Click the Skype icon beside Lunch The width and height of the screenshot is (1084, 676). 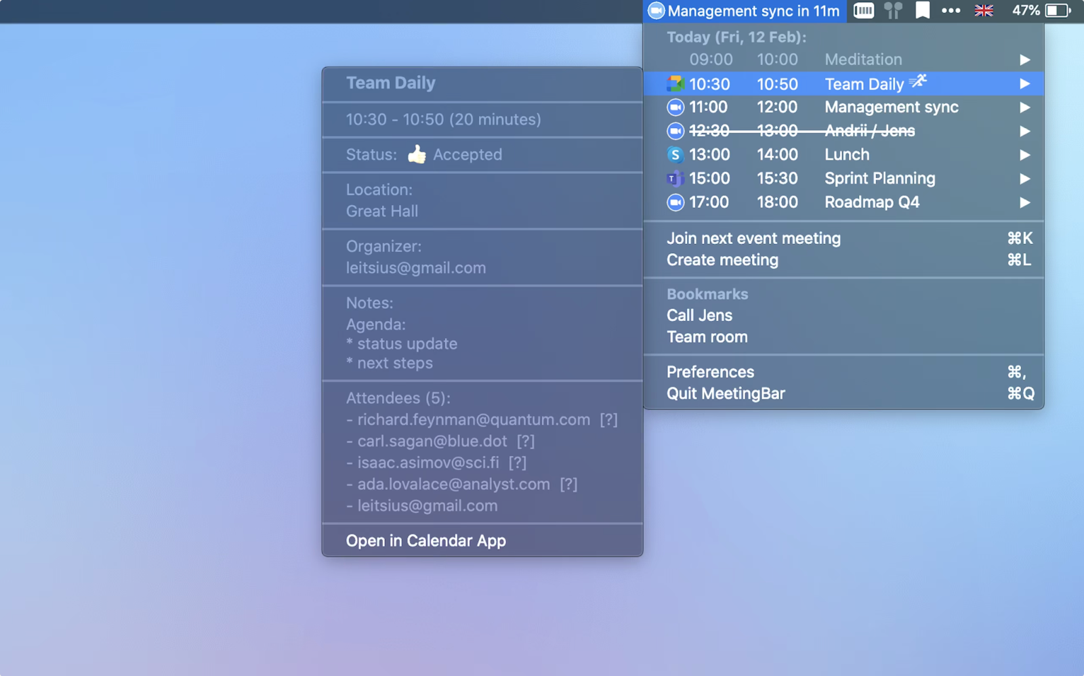point(675,154)
